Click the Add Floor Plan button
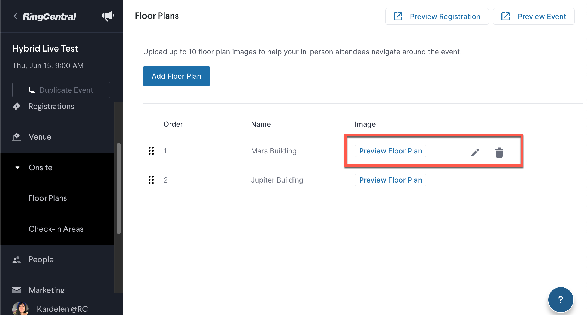587x315 pixels. 176,76
